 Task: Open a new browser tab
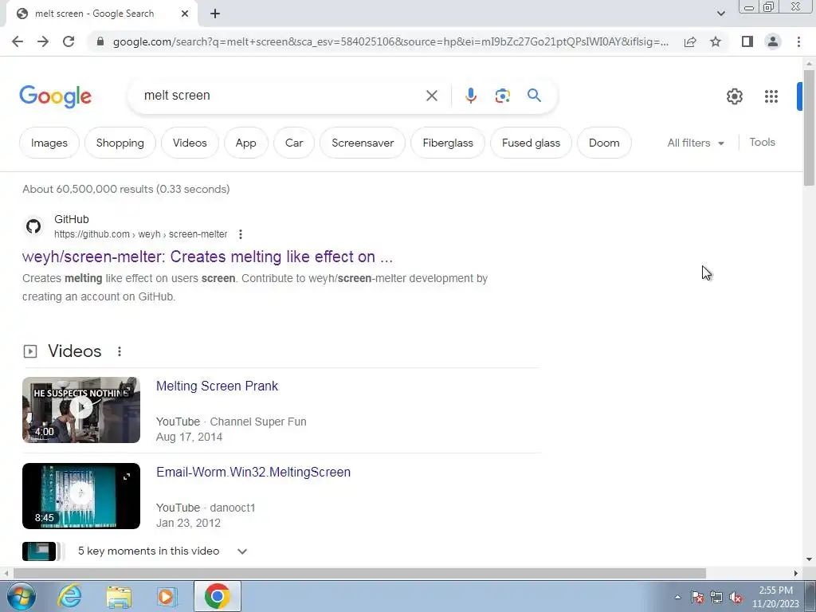[x=215, y=14]
